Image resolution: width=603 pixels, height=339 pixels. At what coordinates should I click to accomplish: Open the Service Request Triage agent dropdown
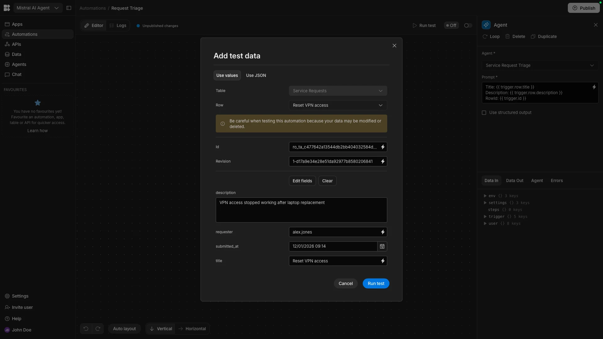(x=540, y=65)
